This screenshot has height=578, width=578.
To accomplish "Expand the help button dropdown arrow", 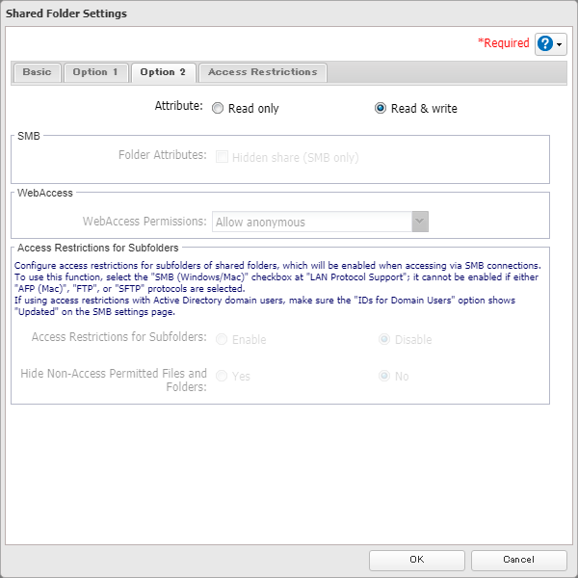I will point(560,45).
